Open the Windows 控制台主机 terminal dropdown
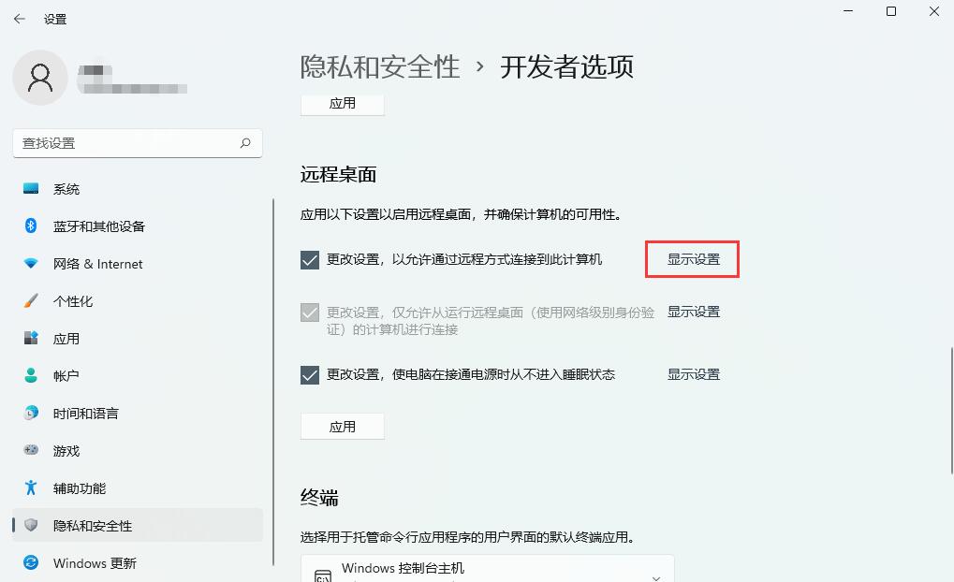 [x=488, y=569]
